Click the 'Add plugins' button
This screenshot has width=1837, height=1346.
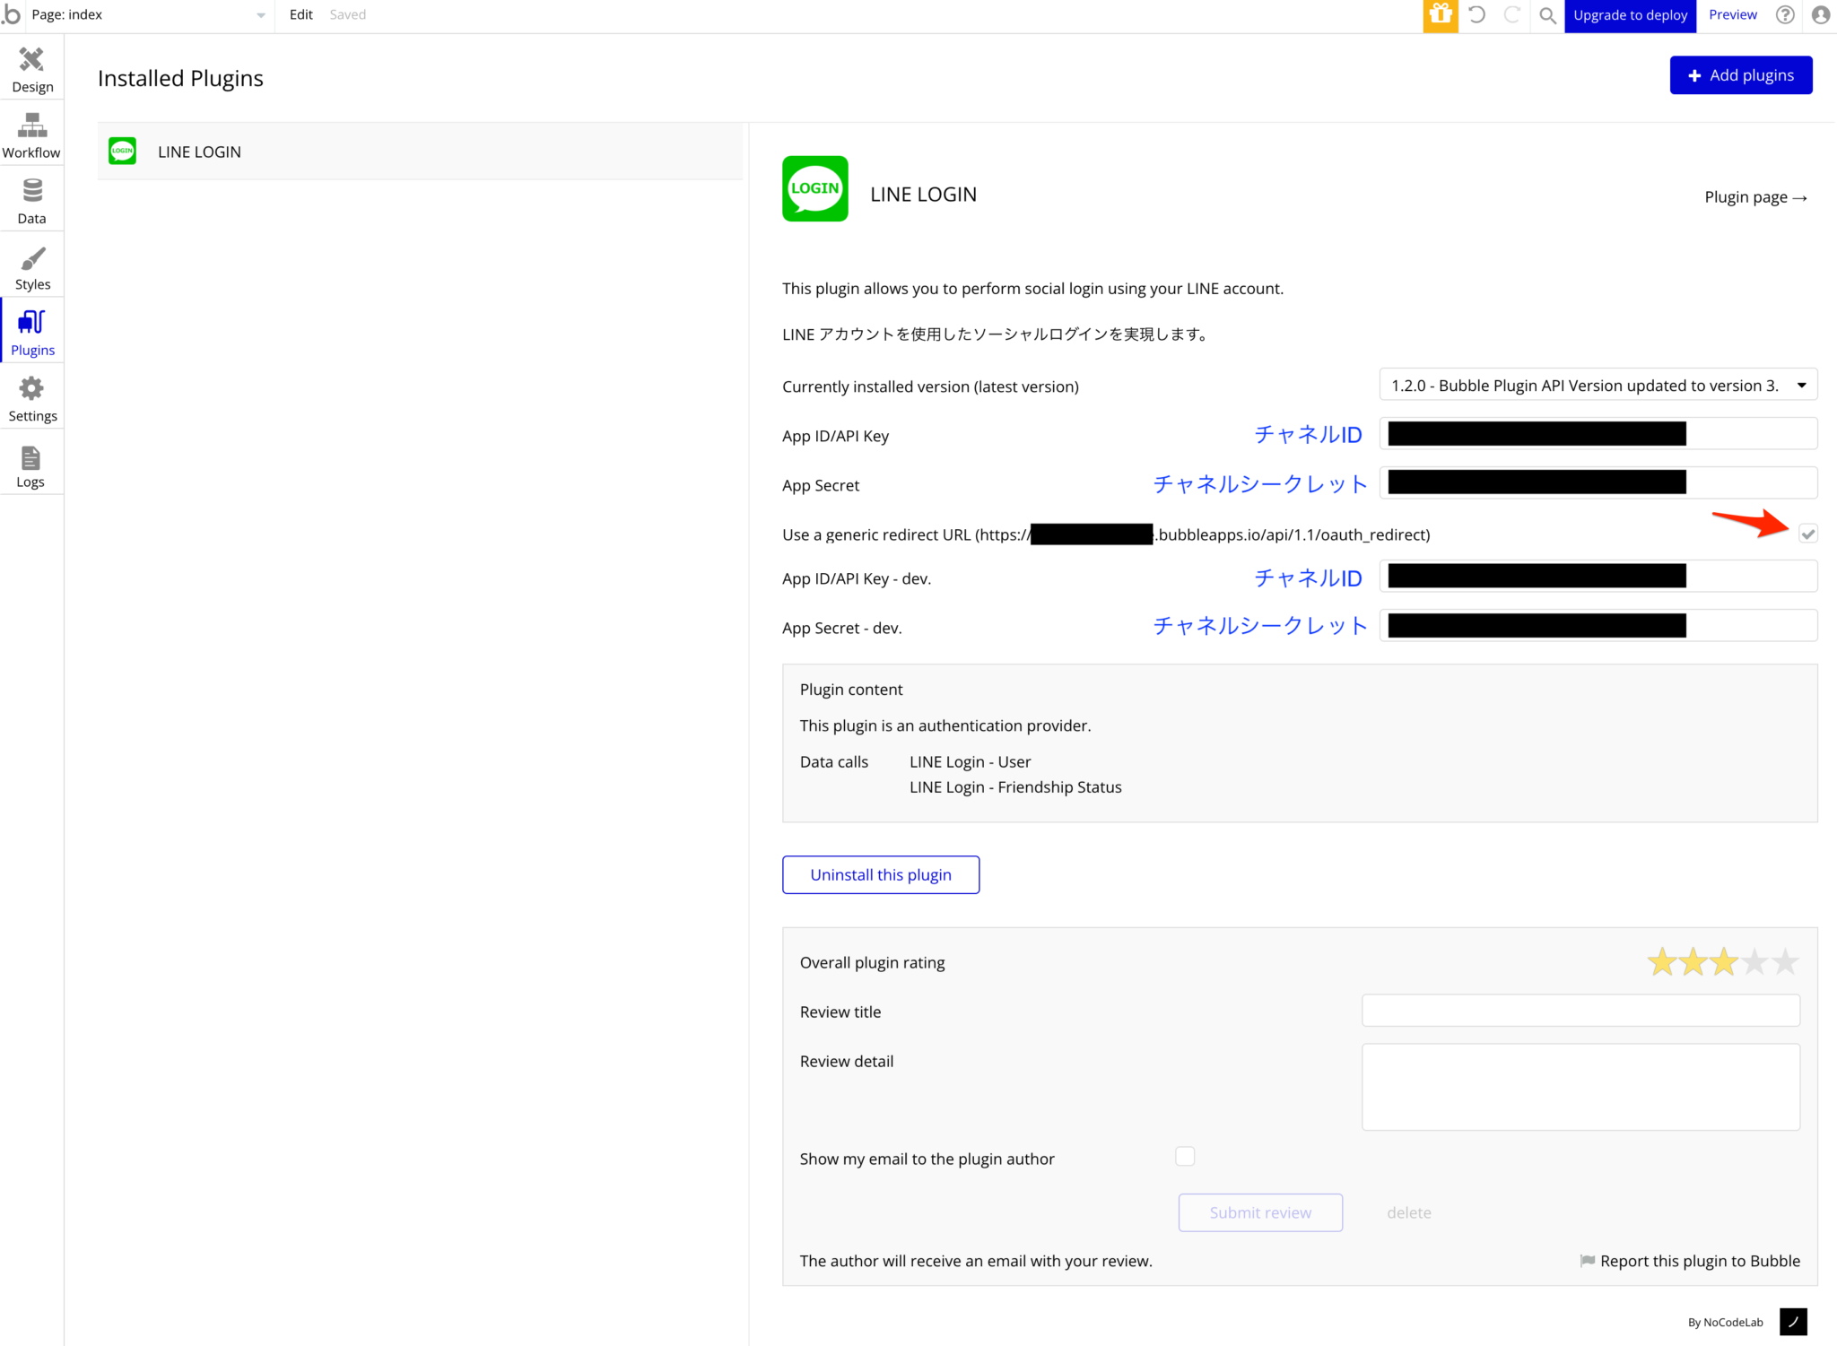1739,74
